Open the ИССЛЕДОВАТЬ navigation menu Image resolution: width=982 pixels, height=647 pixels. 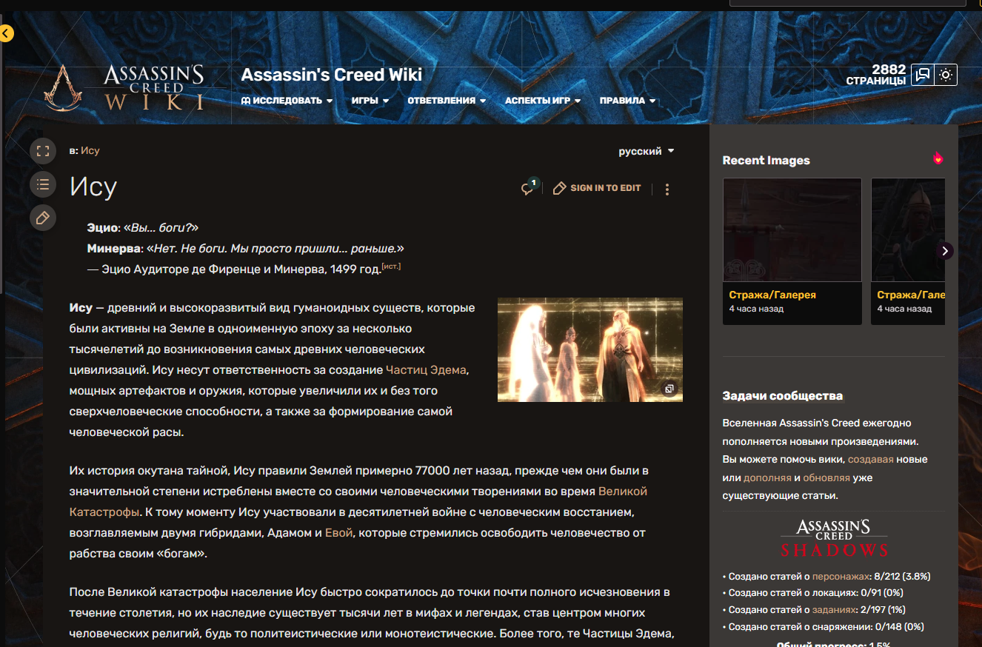tap(287, 101)
